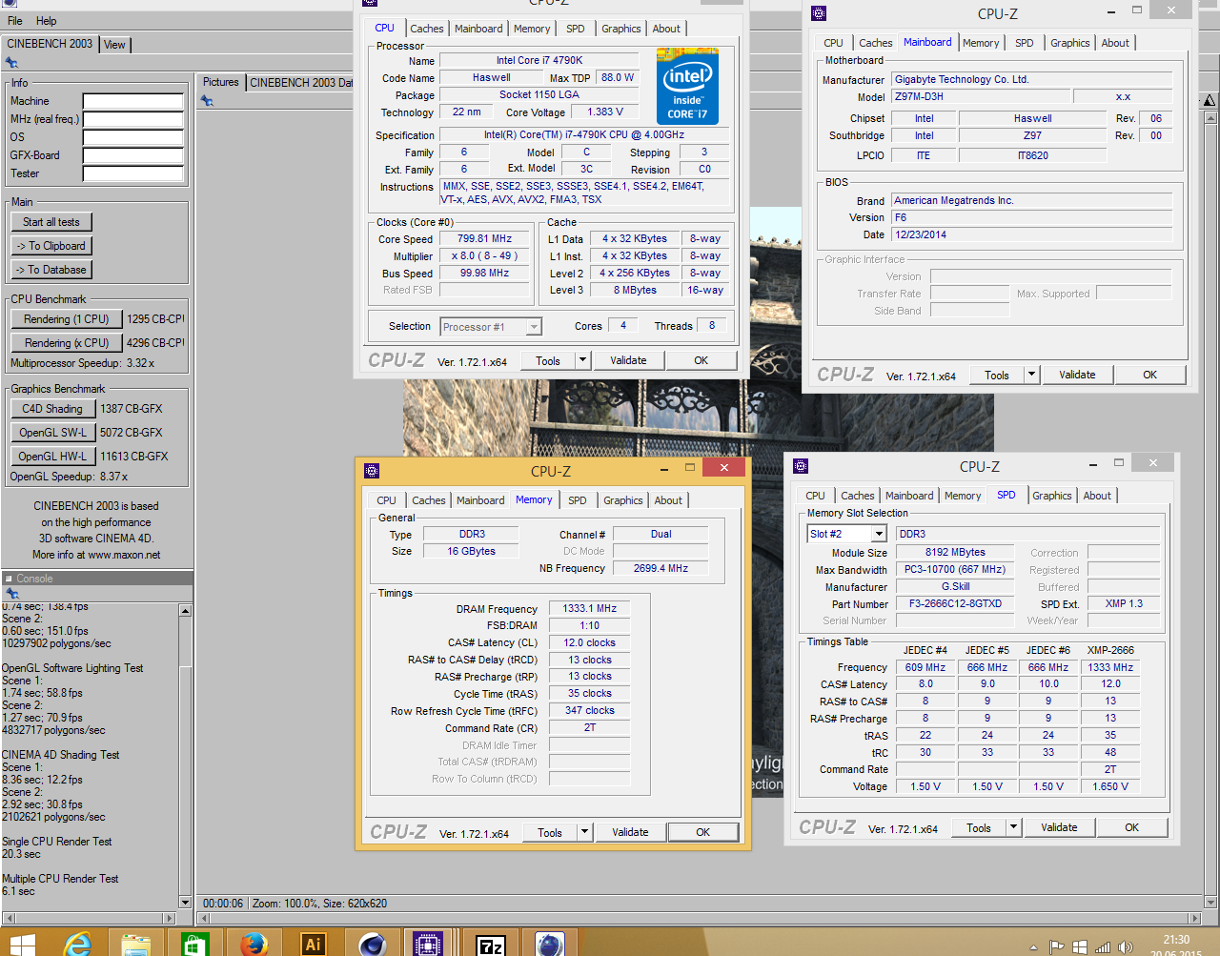Click OK in the Mainboard window
The height and width of the screenshot is (956, 1220).
tap(1150, 375)
